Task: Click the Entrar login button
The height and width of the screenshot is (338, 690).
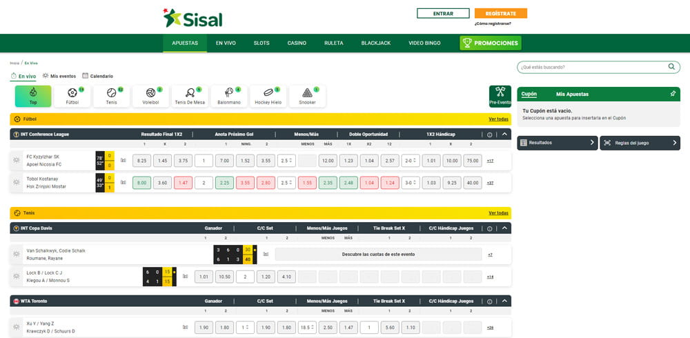Action: (x=443, y=14)
